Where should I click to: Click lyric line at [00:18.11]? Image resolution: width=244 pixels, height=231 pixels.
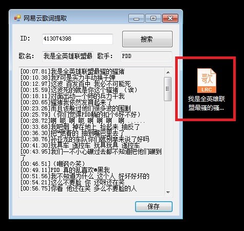point(72,96)
